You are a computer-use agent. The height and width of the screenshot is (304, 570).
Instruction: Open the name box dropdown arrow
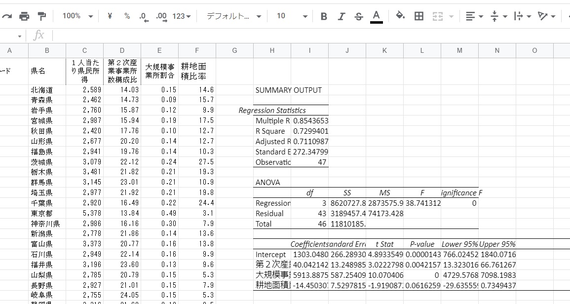[x=19, y=36]
